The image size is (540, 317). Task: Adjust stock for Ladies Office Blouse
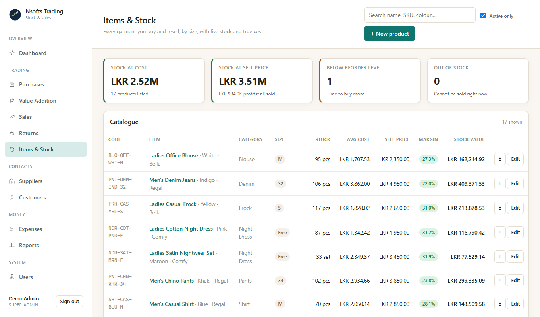click(500, 159)
